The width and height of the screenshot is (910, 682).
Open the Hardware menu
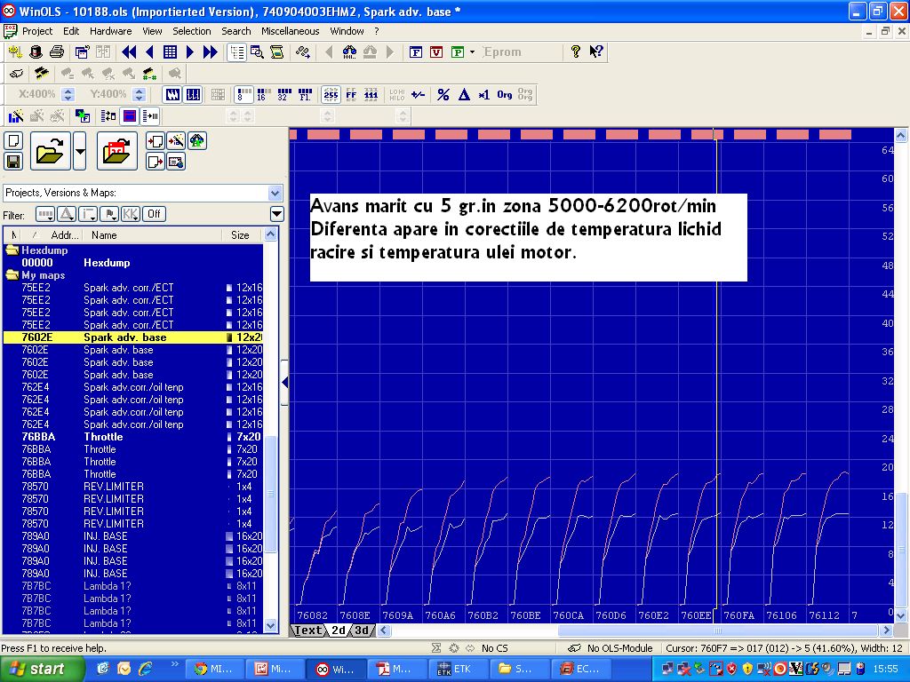click(x=110, y=31)
